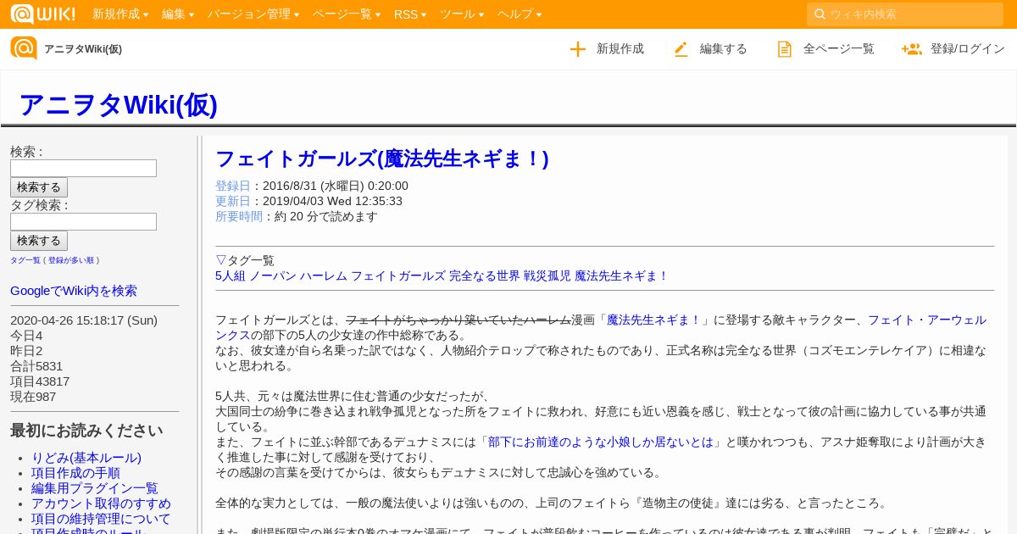
Task: Click the @WIKI logo in orange bar
Action: tap(42, 14)
